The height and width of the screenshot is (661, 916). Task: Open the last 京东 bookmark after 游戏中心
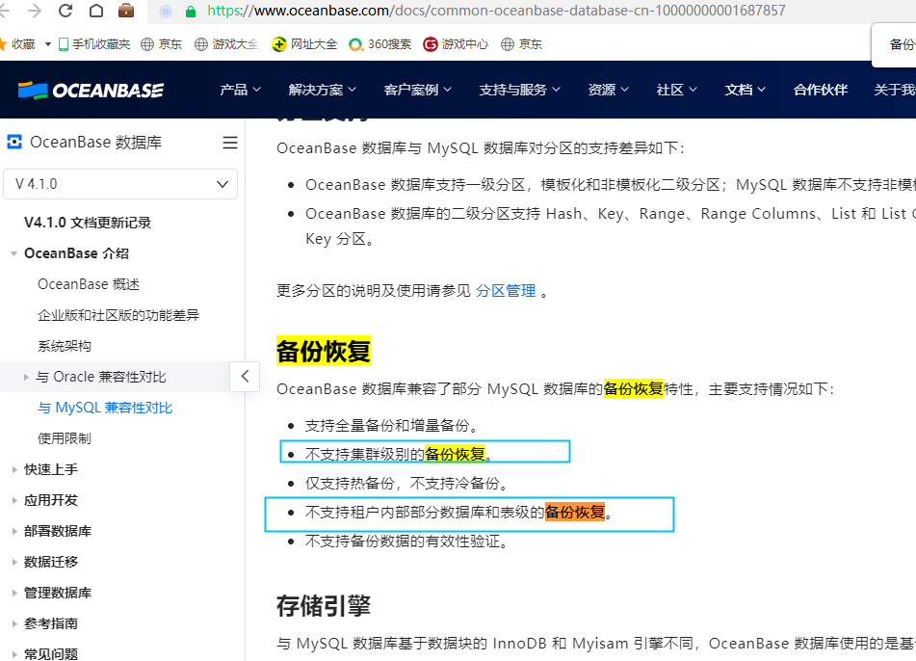click(522, 43)
